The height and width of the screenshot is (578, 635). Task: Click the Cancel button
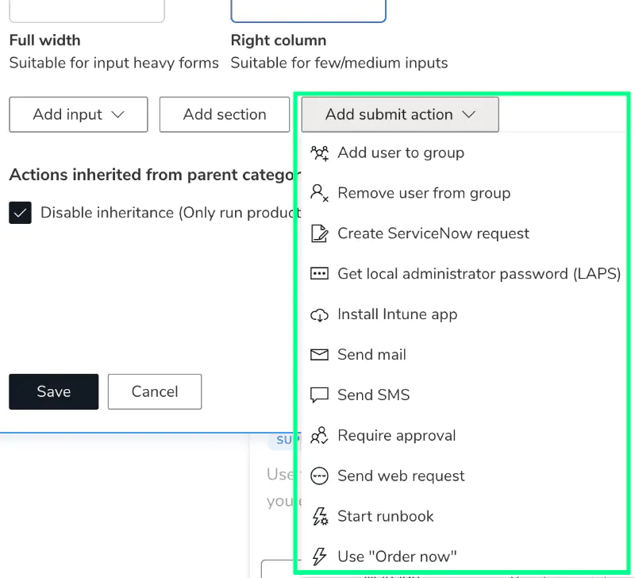154,391
